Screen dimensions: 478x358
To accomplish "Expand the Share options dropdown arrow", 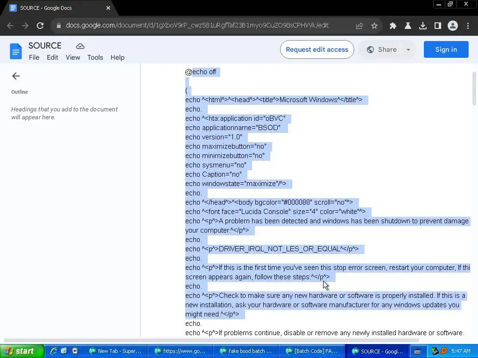I will point(408,49).
